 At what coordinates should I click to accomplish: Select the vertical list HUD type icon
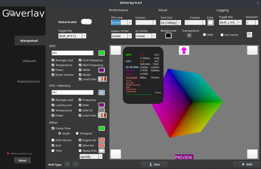click(x=67, y=164)
